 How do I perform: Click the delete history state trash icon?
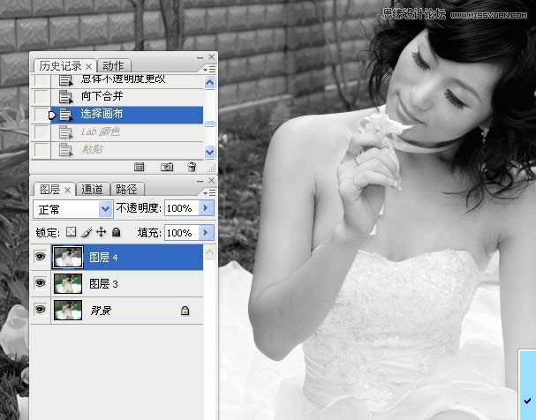[x=192, y=167]
